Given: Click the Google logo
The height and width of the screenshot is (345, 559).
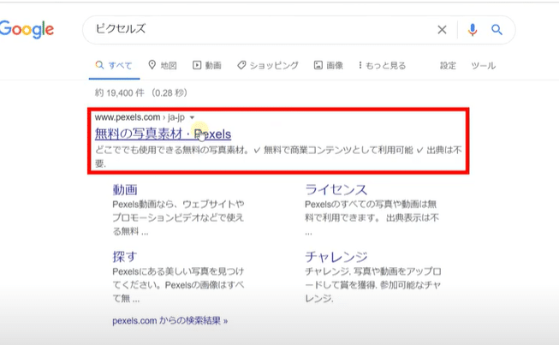Looking at the screenshot, I should tap(27, 29).
